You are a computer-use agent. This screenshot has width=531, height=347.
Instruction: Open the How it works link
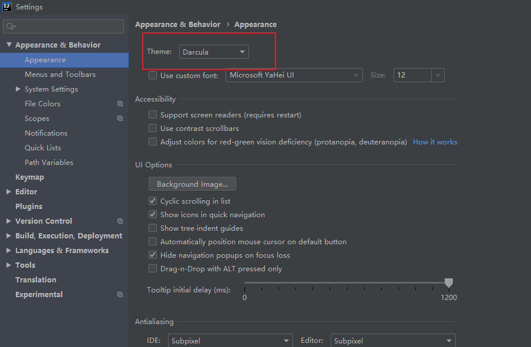coord(435,142)
